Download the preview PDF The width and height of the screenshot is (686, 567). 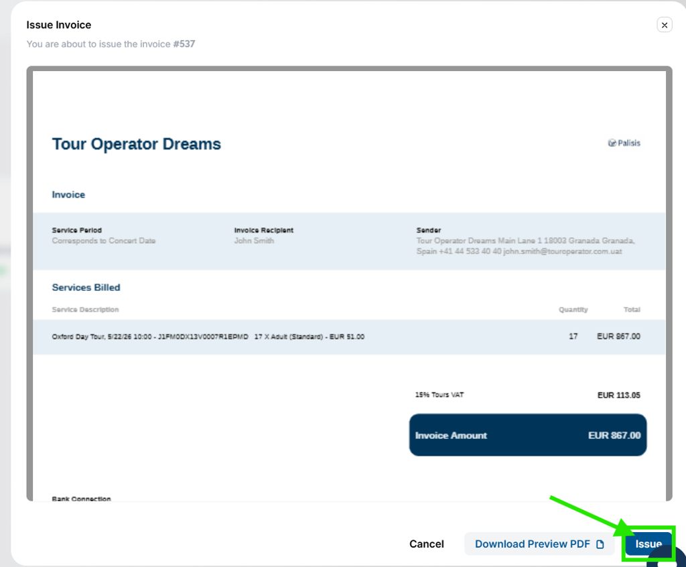click(x=539, y=544)
